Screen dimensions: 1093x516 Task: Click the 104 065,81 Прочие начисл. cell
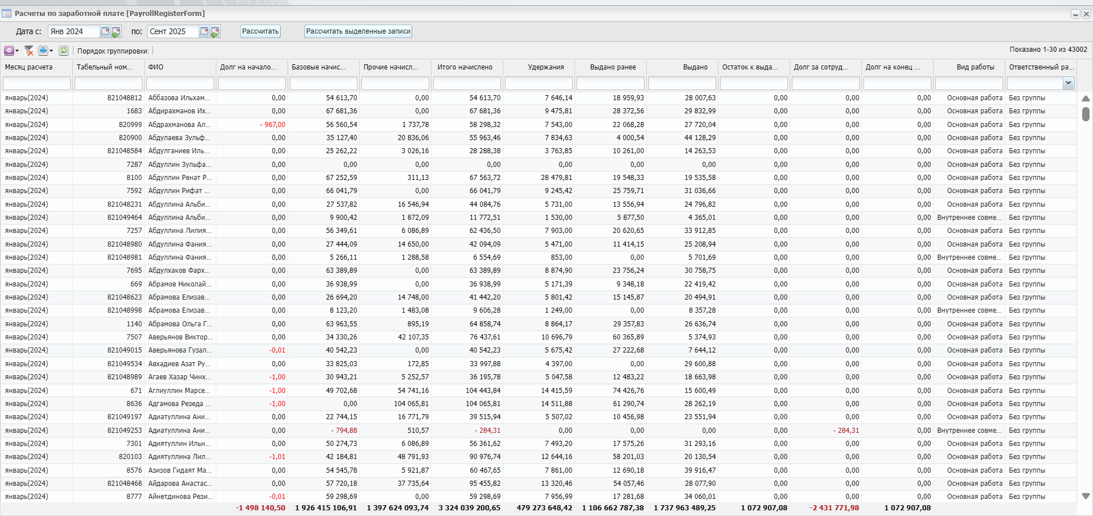[x=411, y=404]
